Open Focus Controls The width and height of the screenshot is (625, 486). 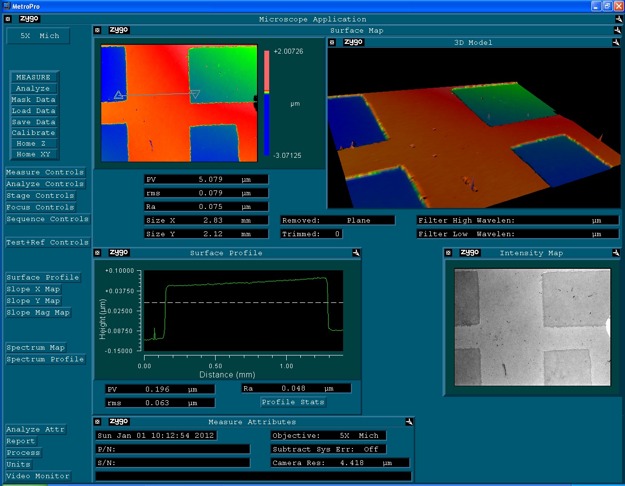pos(40,207)
